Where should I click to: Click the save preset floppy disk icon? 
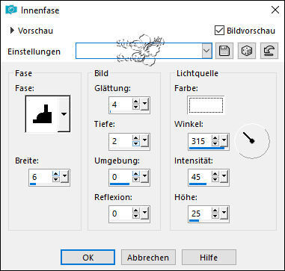point(224,51)
